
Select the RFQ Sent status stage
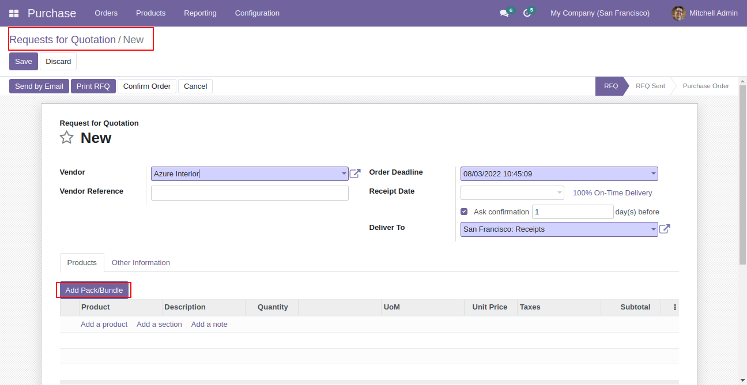coord(650,86)
